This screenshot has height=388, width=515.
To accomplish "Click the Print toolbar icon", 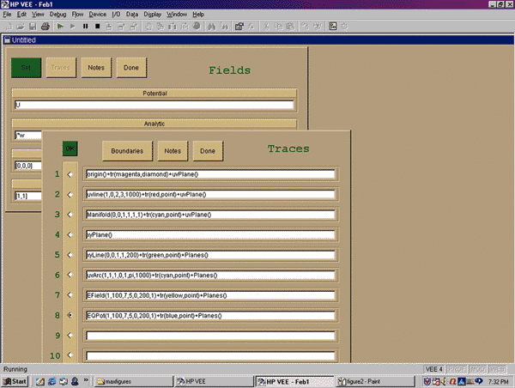I will click(x=45, y=27).
